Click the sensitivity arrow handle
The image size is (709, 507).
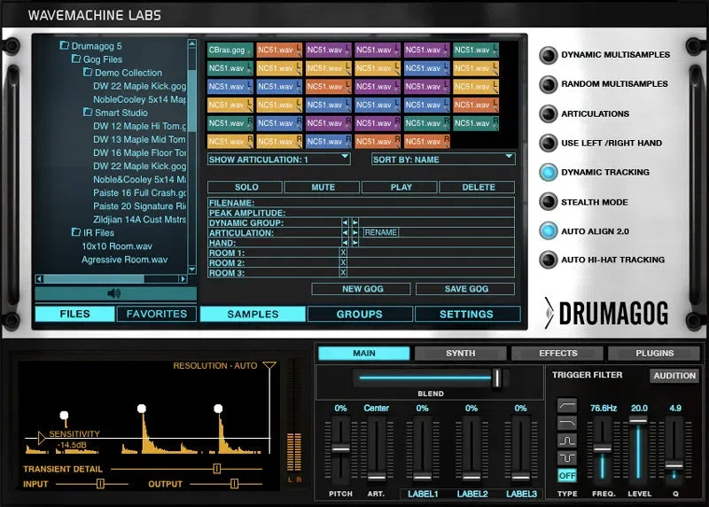42,438
